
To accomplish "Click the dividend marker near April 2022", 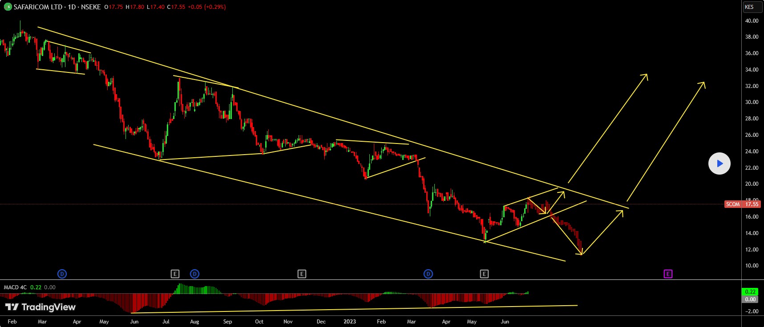I will coord(62,274).
